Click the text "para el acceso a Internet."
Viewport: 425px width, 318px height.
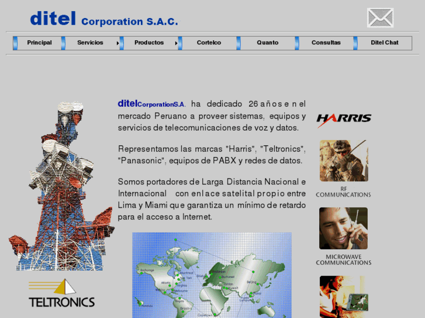click(165, 217)
